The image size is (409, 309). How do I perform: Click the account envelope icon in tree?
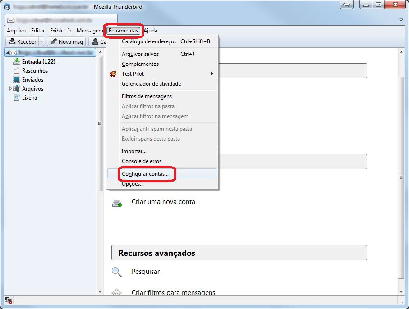(13, 53)
